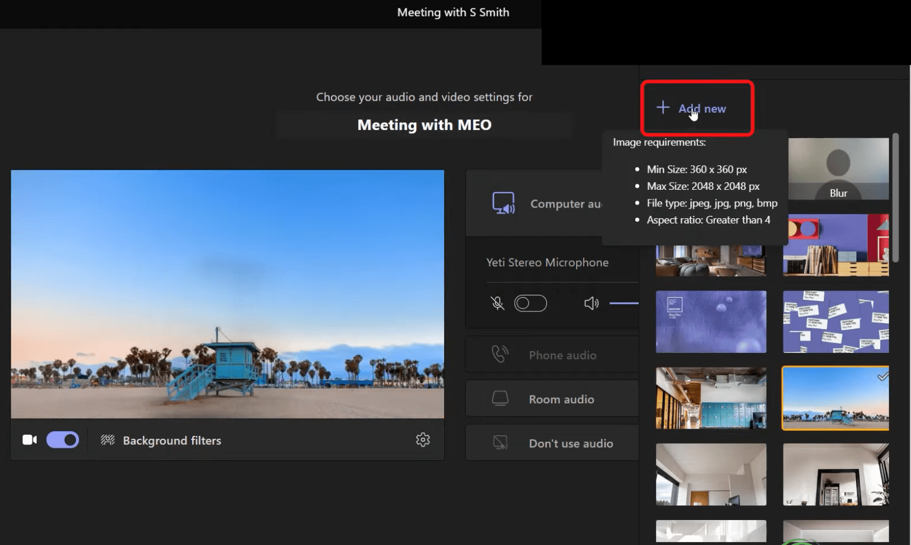The width and height of the screenshot is (911, 545).
Task: Click the speaker volume icon
Action: pyautogui.click(x=591, y=303)
